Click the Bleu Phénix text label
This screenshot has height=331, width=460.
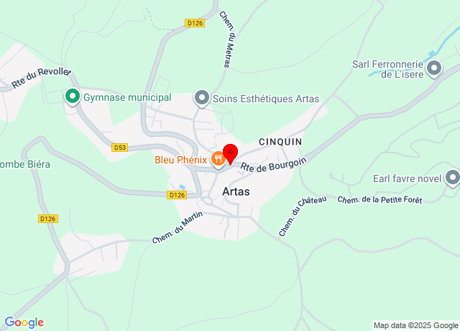click(x=180, y=160)
